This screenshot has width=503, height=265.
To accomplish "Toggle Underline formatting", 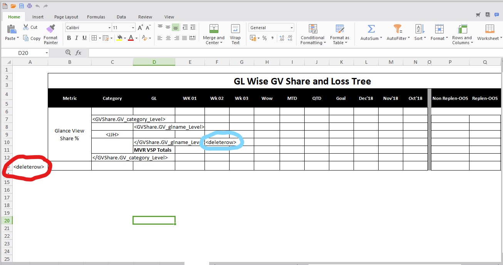I will point(84,38).
